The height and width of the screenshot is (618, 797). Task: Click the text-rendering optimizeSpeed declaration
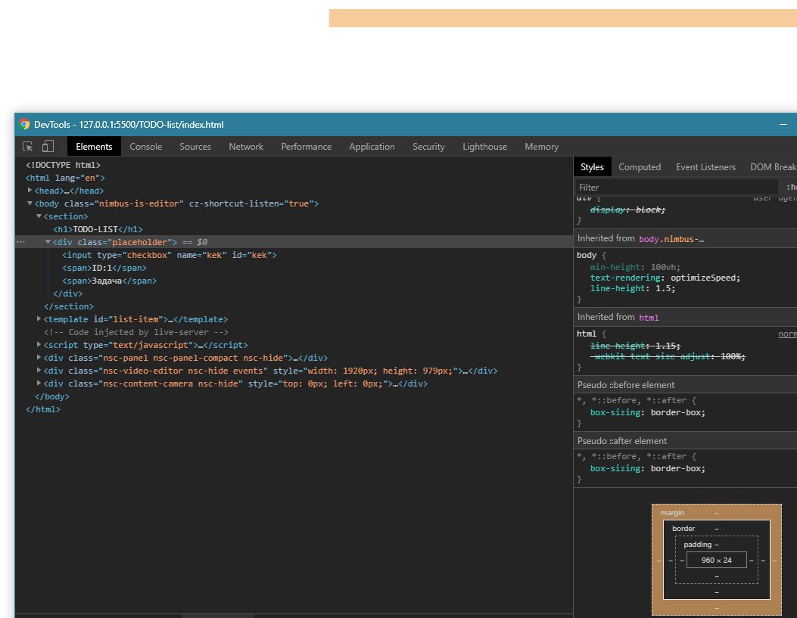665,278
